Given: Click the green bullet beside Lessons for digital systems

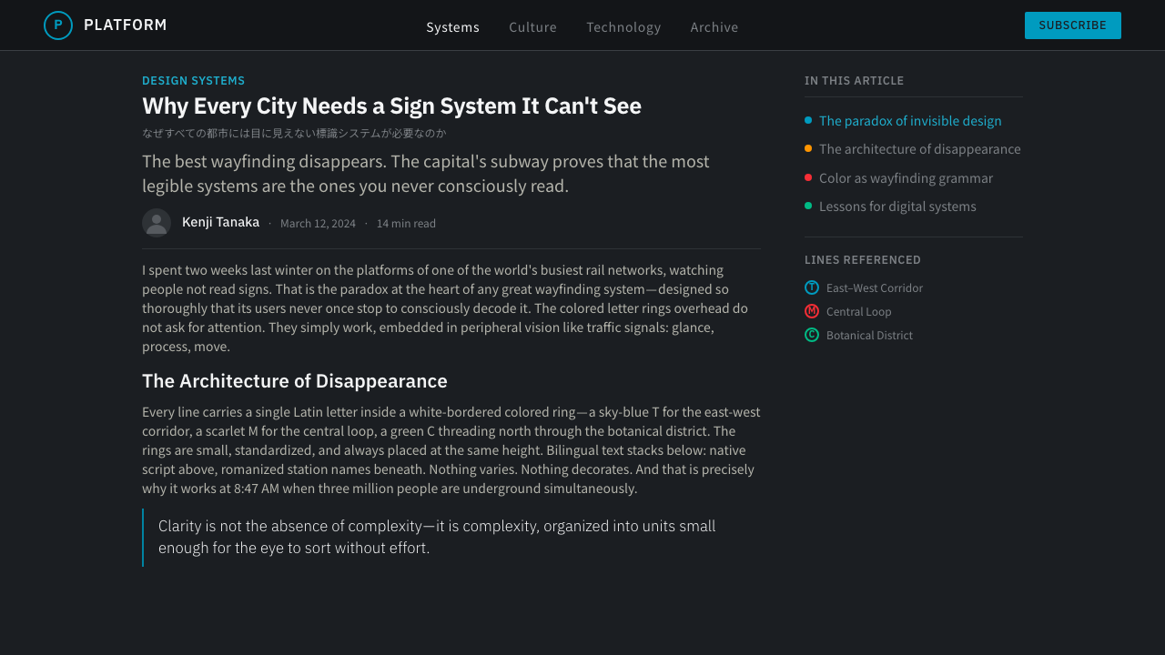Looking at the screenshot, I should [x=808, y=206].
